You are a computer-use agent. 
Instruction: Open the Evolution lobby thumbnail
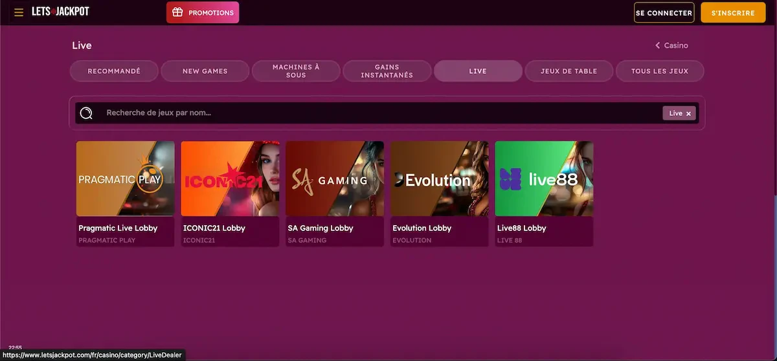point(440,179)
